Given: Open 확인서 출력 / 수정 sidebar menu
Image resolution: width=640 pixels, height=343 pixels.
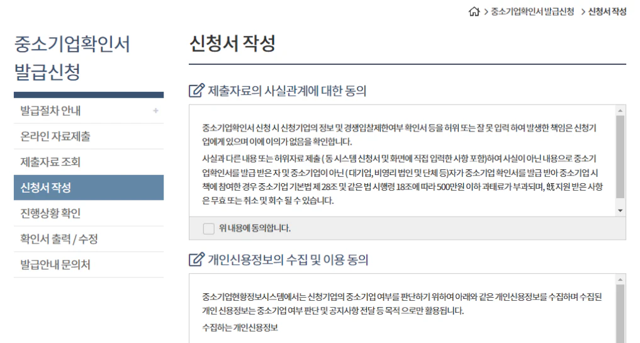Looking at the screenshot, I should [x=89, y=239].
